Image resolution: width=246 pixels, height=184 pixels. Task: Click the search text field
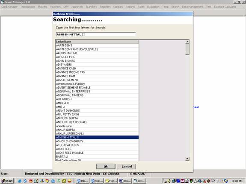point(96,34)
